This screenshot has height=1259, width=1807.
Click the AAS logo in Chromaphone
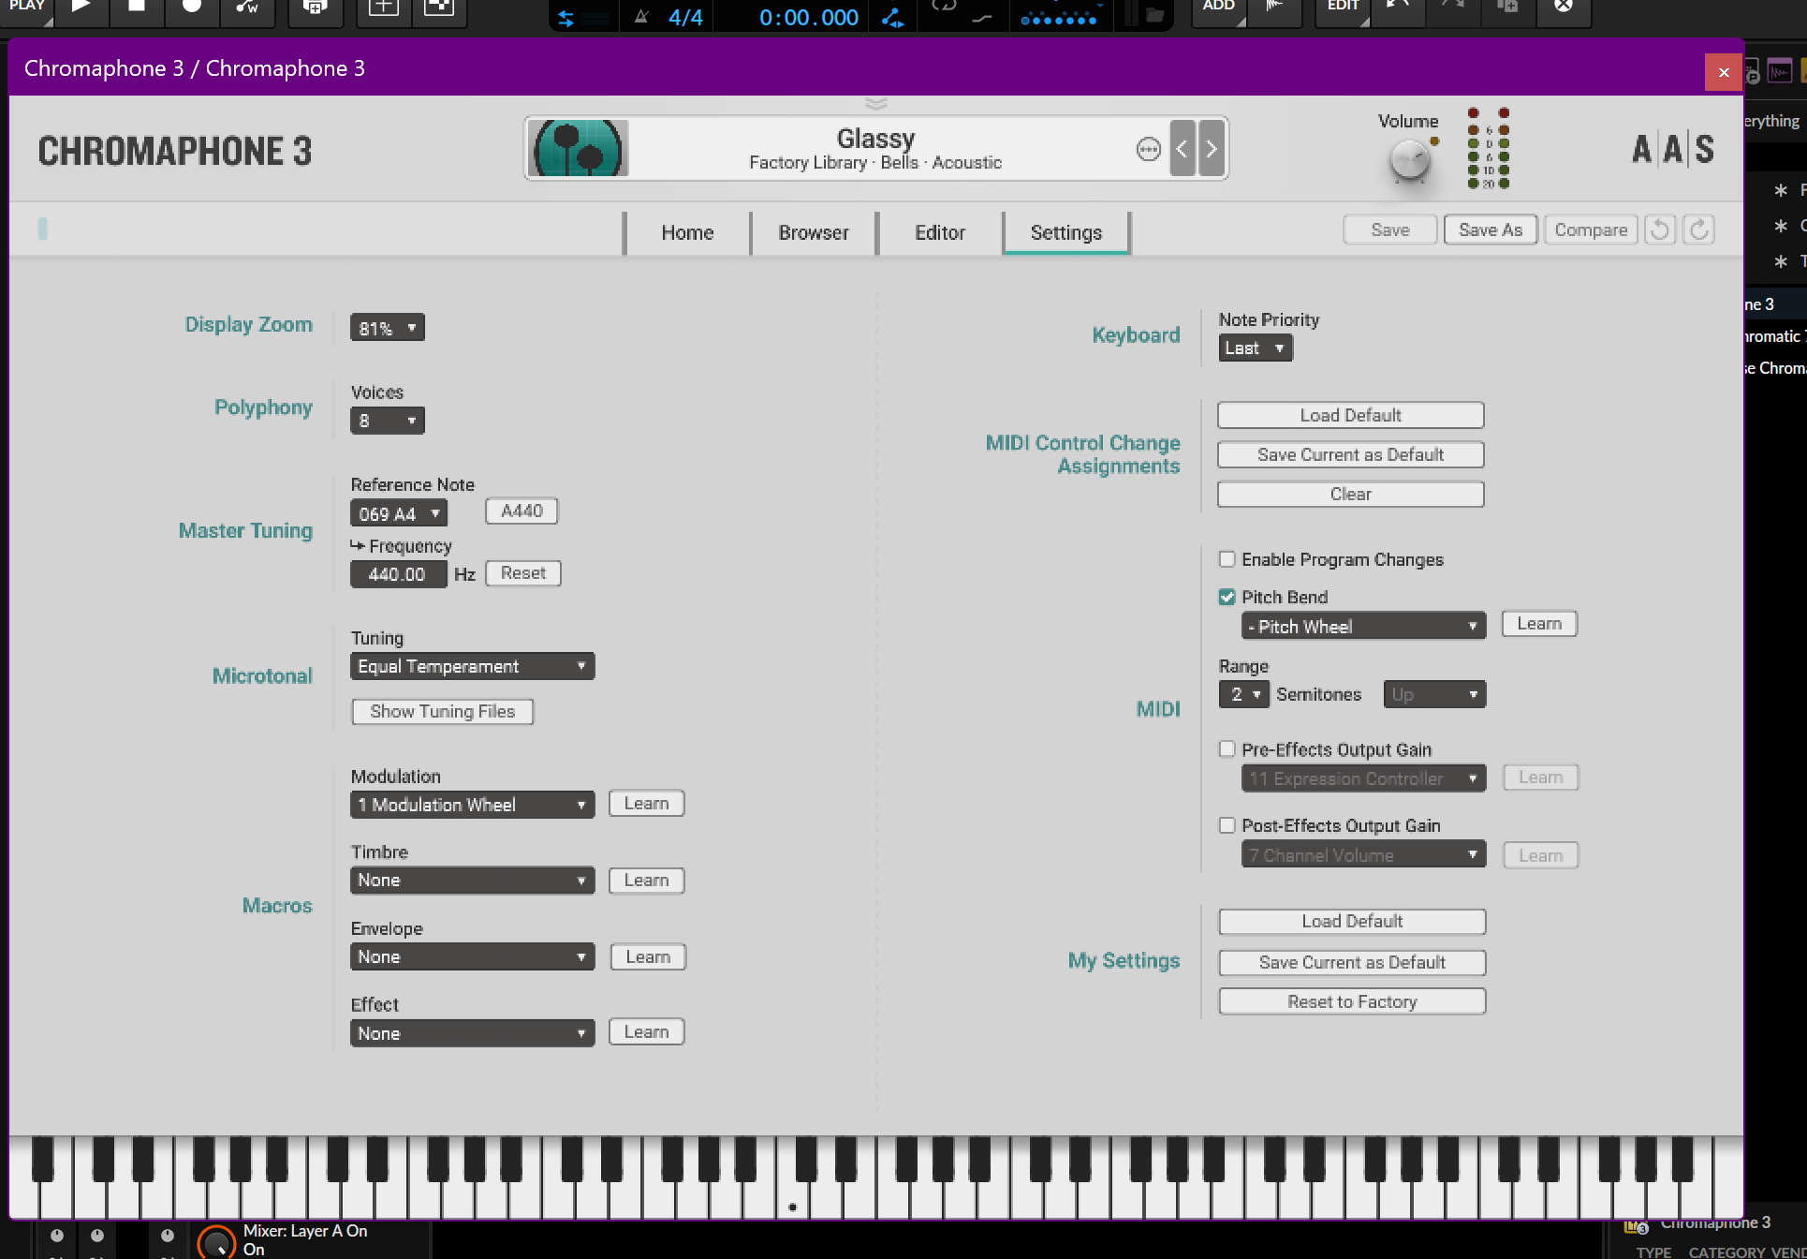pyautogui.click(x=1672, y=148)
